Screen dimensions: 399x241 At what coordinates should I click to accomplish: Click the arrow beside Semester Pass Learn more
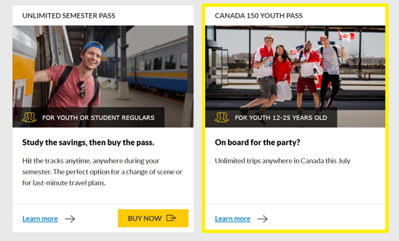pos(70,219)
